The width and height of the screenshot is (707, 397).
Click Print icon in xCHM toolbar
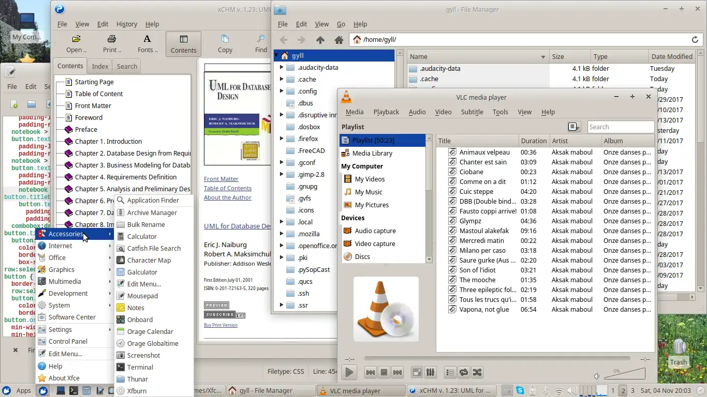[112, 39]
